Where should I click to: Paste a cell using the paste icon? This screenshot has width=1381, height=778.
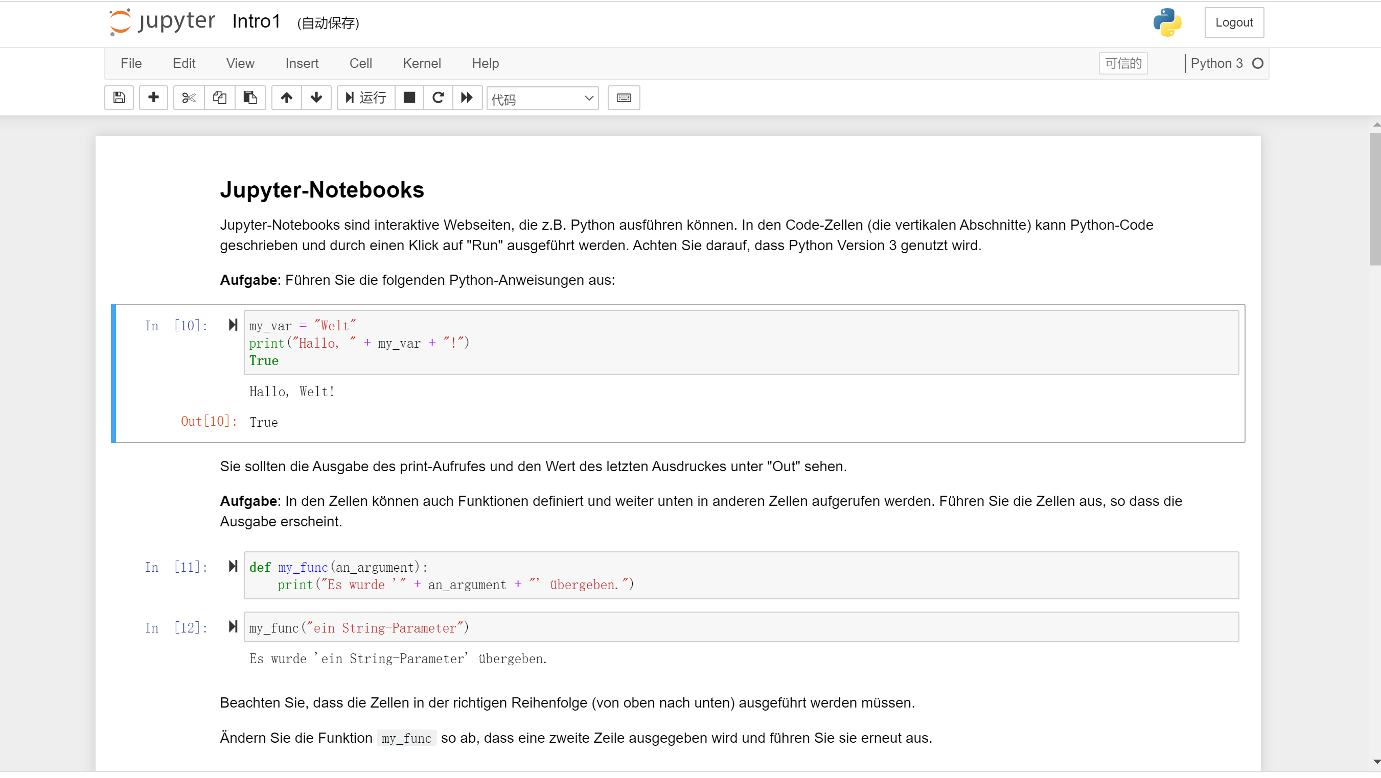click(x=250, y=98)
